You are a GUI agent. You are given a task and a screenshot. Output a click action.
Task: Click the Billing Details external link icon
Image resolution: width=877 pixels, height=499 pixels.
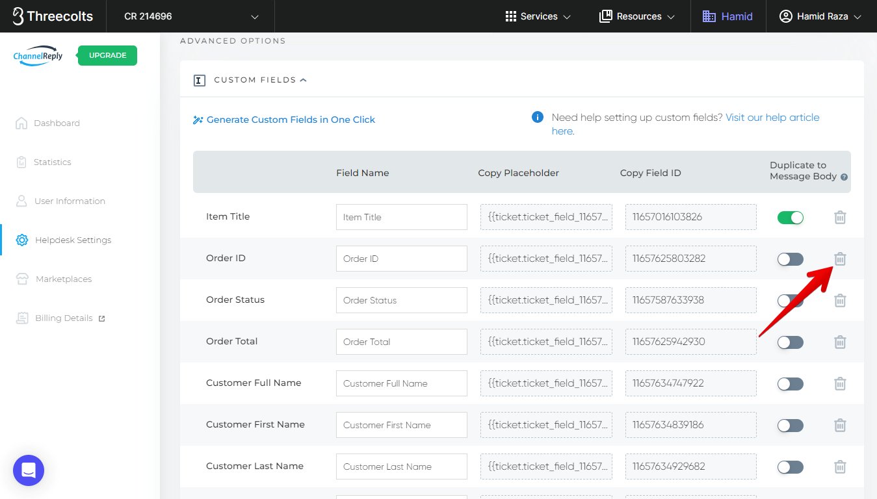101,318
